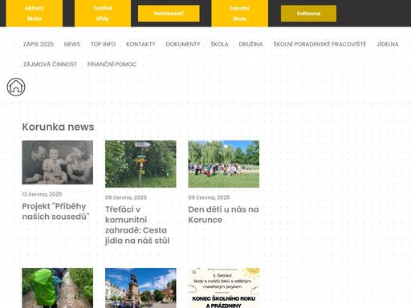
Task: Open the Konec školního roku poster thumbnail
Action: [x=224, y=288]
